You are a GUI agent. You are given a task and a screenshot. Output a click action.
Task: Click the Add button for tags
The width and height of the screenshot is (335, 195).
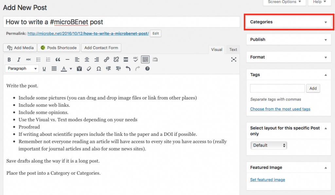pyautogui.click(x=313, y=88)
